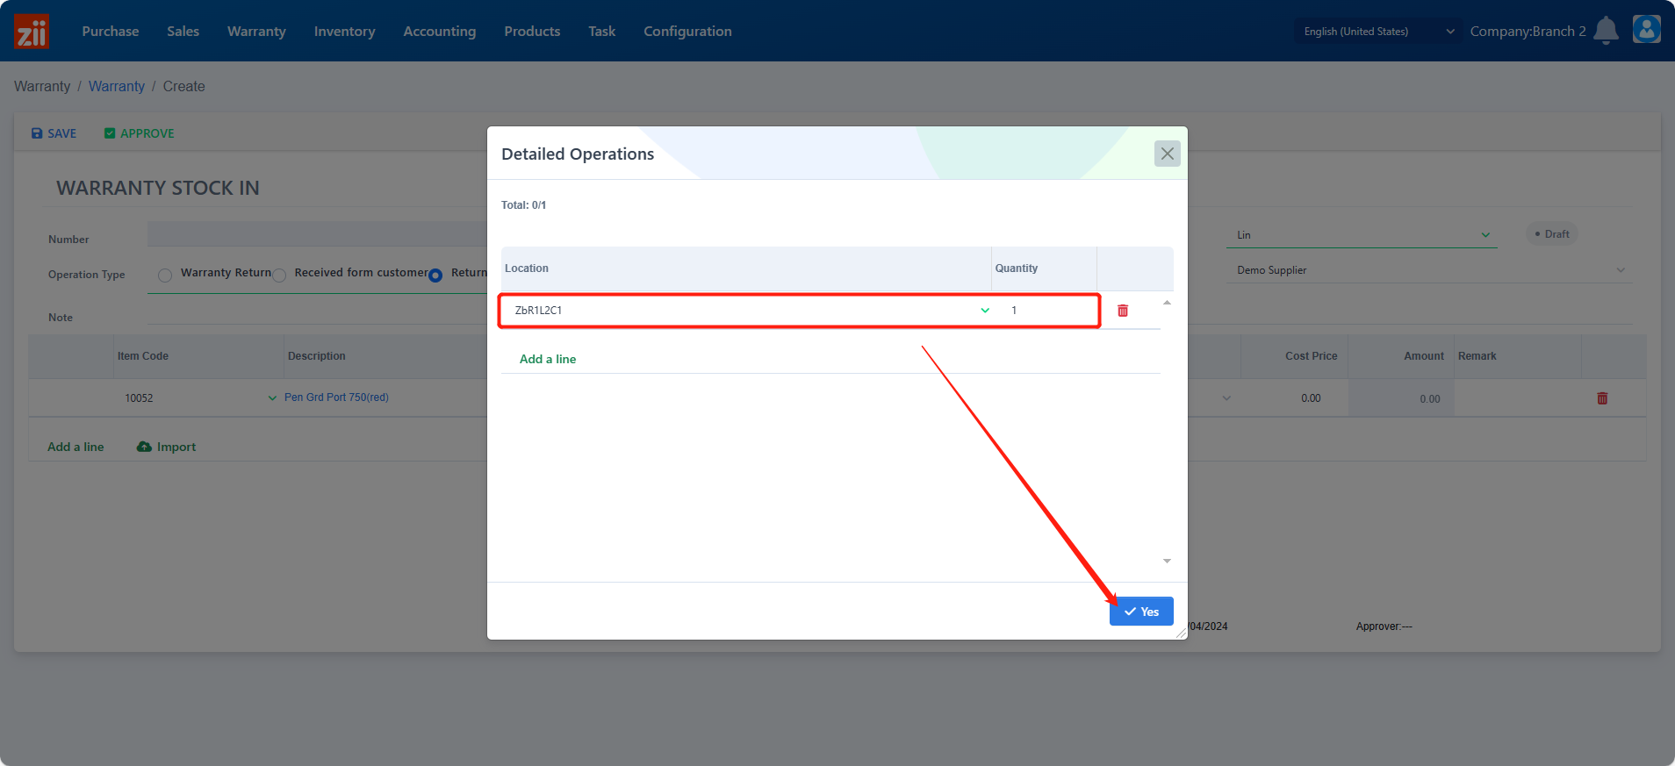Click the Zii logo icon
The width and height of the screenshot is (1675, 766).
(32, 32)
